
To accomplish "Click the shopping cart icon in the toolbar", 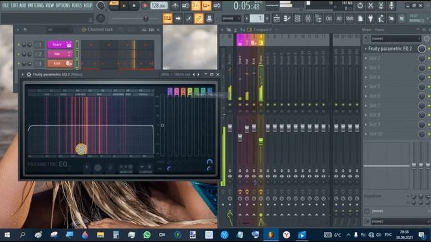I will (x=401, y=19).
